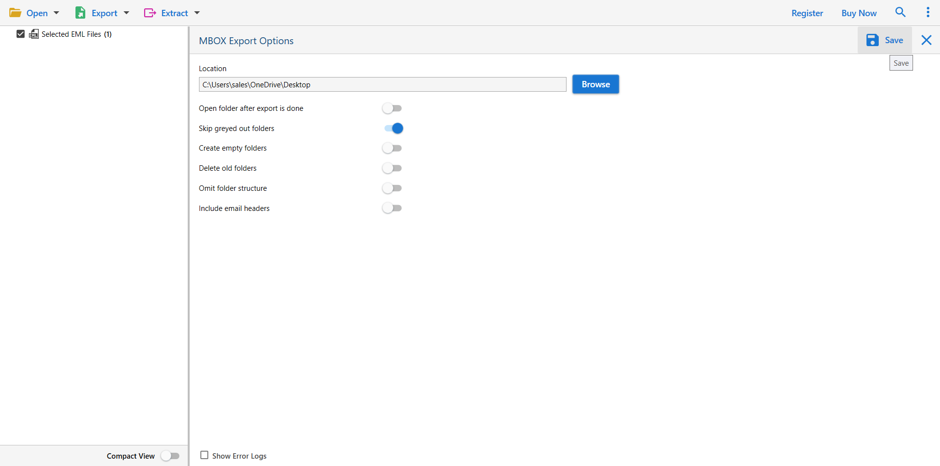Select Selected EML Files tree item
Image resolution: width=940 pixels, height=466 pixels.
(76, 34)
